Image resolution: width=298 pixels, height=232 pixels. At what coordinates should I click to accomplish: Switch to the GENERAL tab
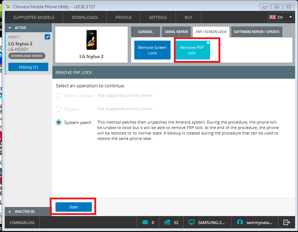pyautogui.click(x=146, y=32)
